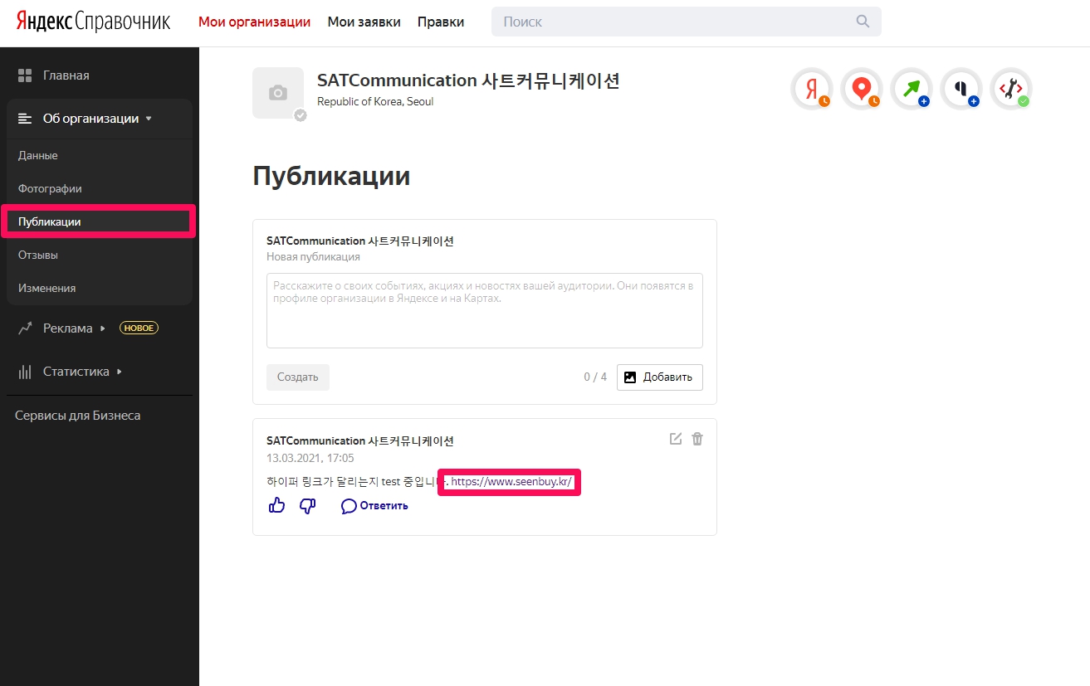Click the Реклама chart icon
The height and width of the screenshot is (686, 1090).
25,328
